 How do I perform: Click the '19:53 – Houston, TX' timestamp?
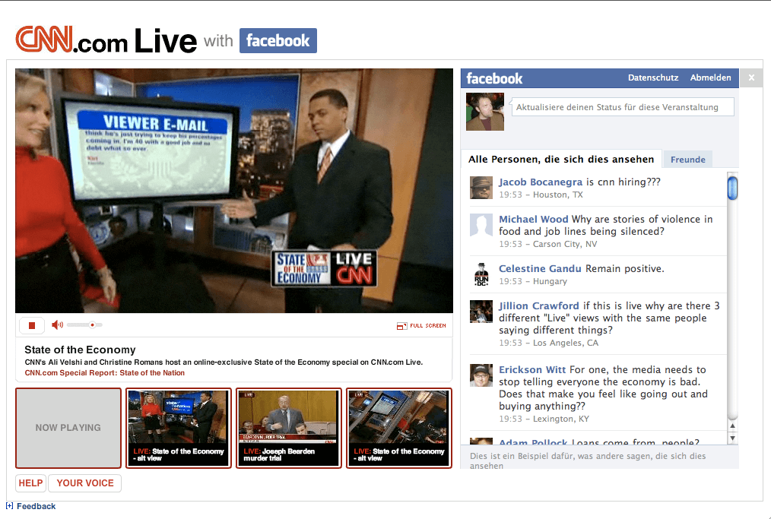coord(541,195)
